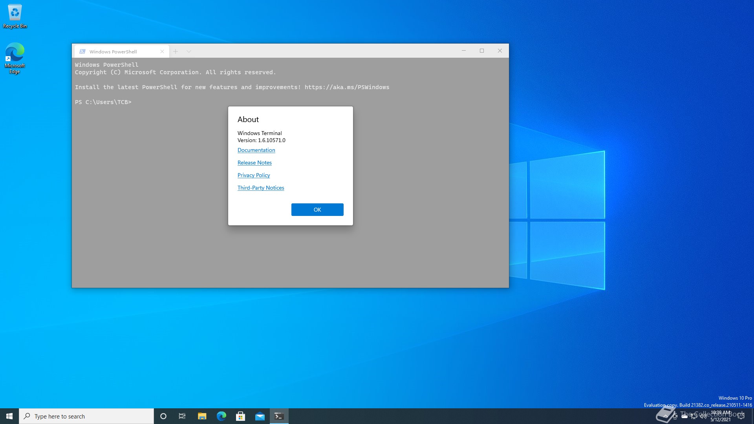
Task: Open Microsoft Store from the taskbar
Action: point(240,416)
